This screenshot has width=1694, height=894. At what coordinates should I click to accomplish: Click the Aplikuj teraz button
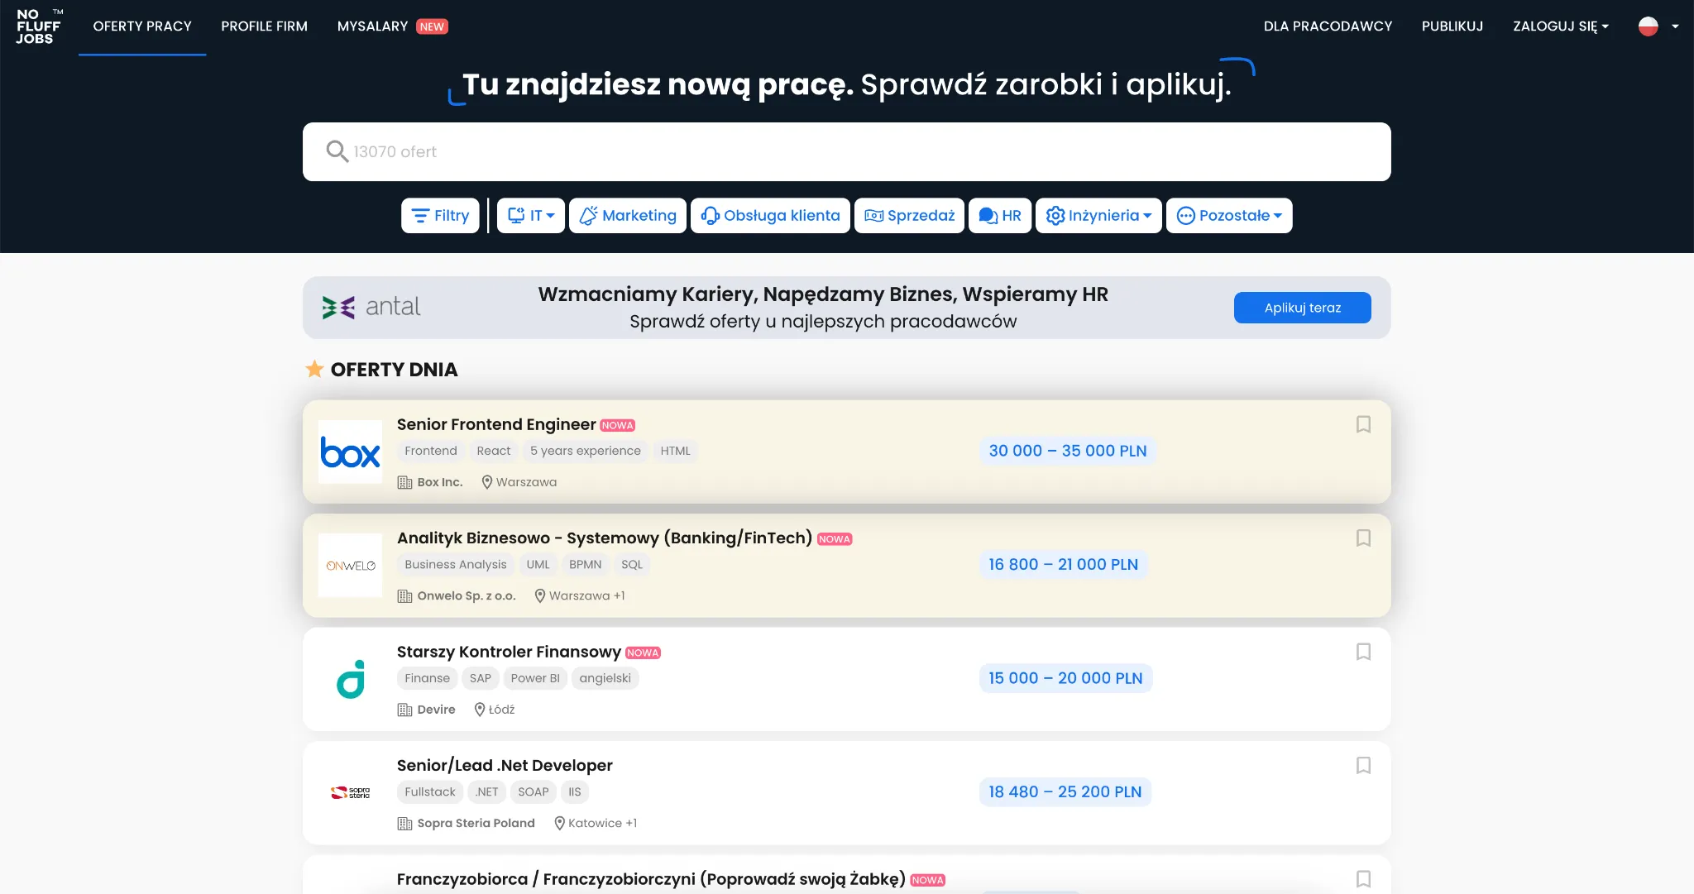click(x=1302, y=308)
